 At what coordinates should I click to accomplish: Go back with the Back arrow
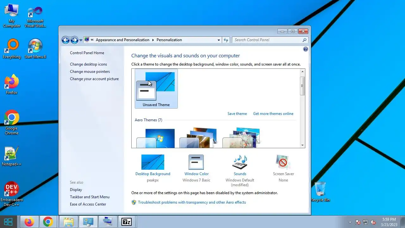pyautogui.click(x=65, y=40)
